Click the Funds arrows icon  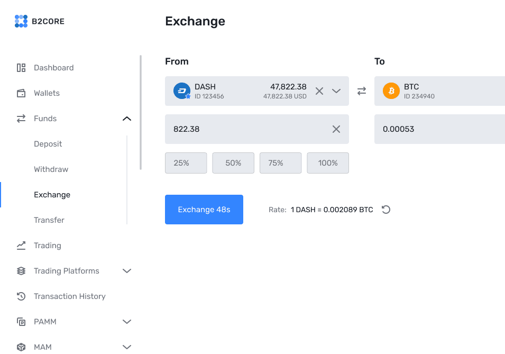(x=21, y=119)
